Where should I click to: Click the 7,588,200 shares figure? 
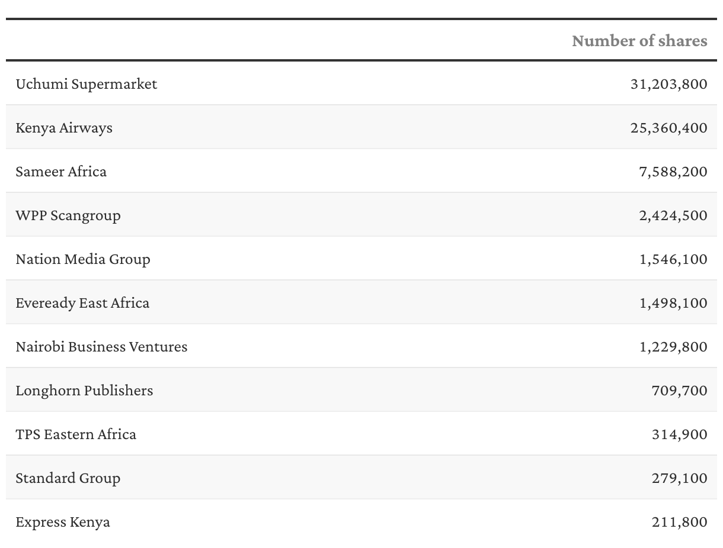click(673, 171)
